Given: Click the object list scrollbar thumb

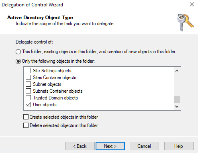Looking at the screenshot, I should click(x=177, y=99).
